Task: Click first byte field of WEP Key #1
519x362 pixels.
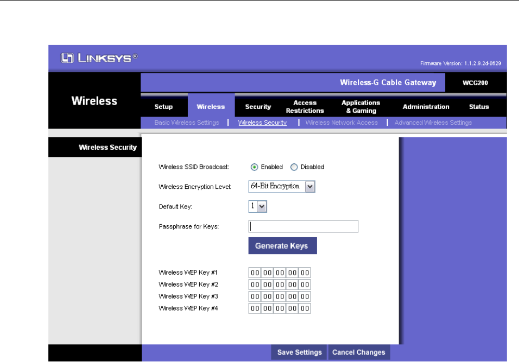Action: tap(255, 273)
